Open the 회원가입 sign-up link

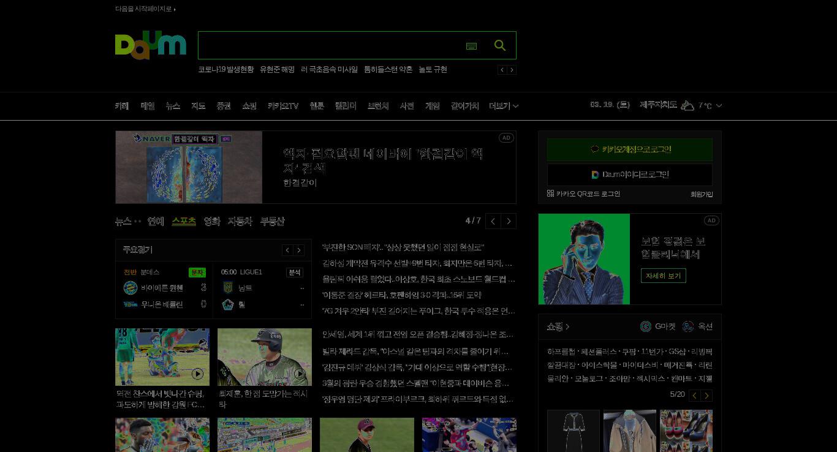tap(702, 194)
